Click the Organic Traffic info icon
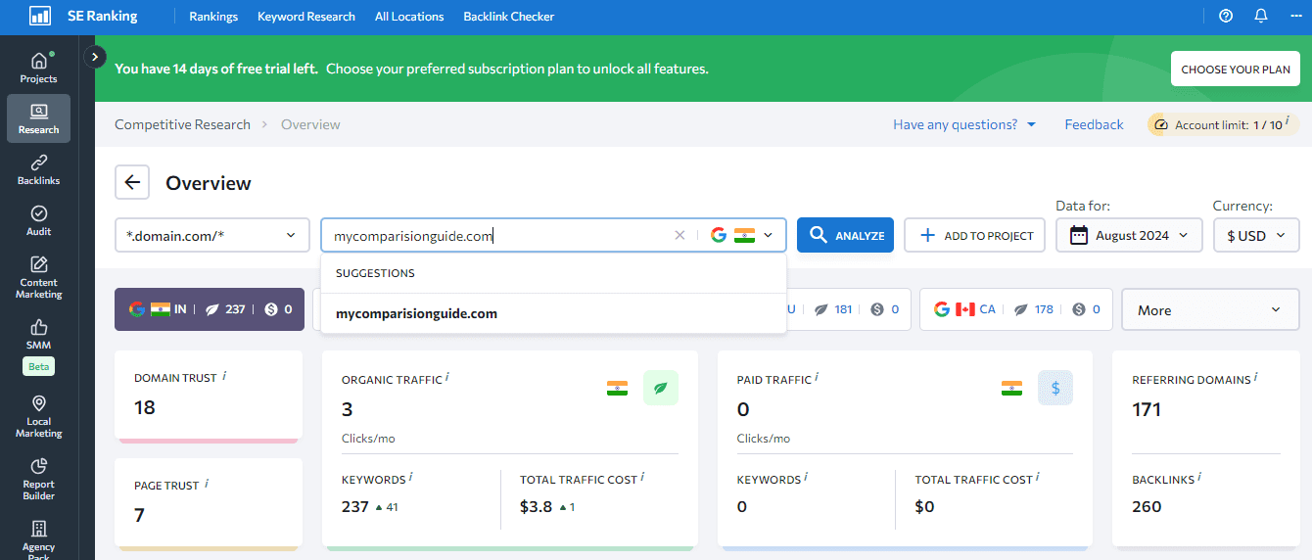This screenshot has width=1312, height=560. pyautogui.click(x=446, y=377)
